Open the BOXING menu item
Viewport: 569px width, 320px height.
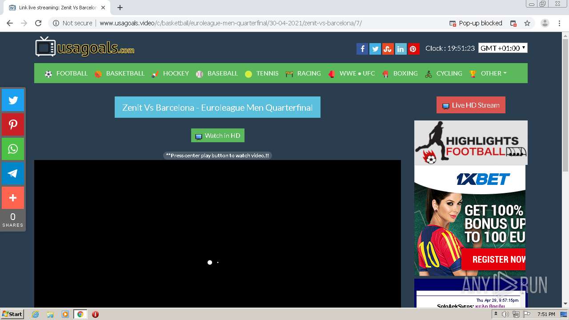pos(400,73)
